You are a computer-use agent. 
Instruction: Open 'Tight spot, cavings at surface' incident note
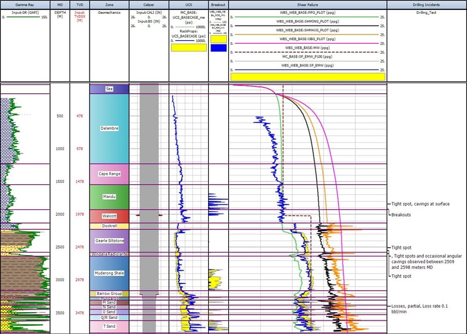coord(421,204)
